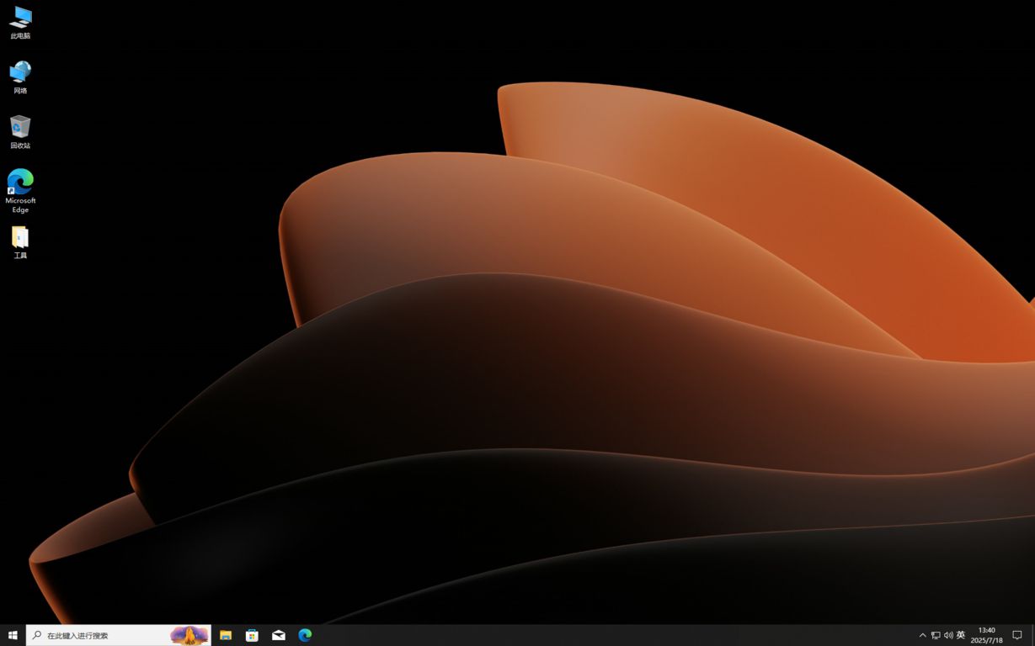Screen dimensions: 1035x646
Task: Select the Microsoft Edge desktop shortcut
Action: (x=20, y=189)
